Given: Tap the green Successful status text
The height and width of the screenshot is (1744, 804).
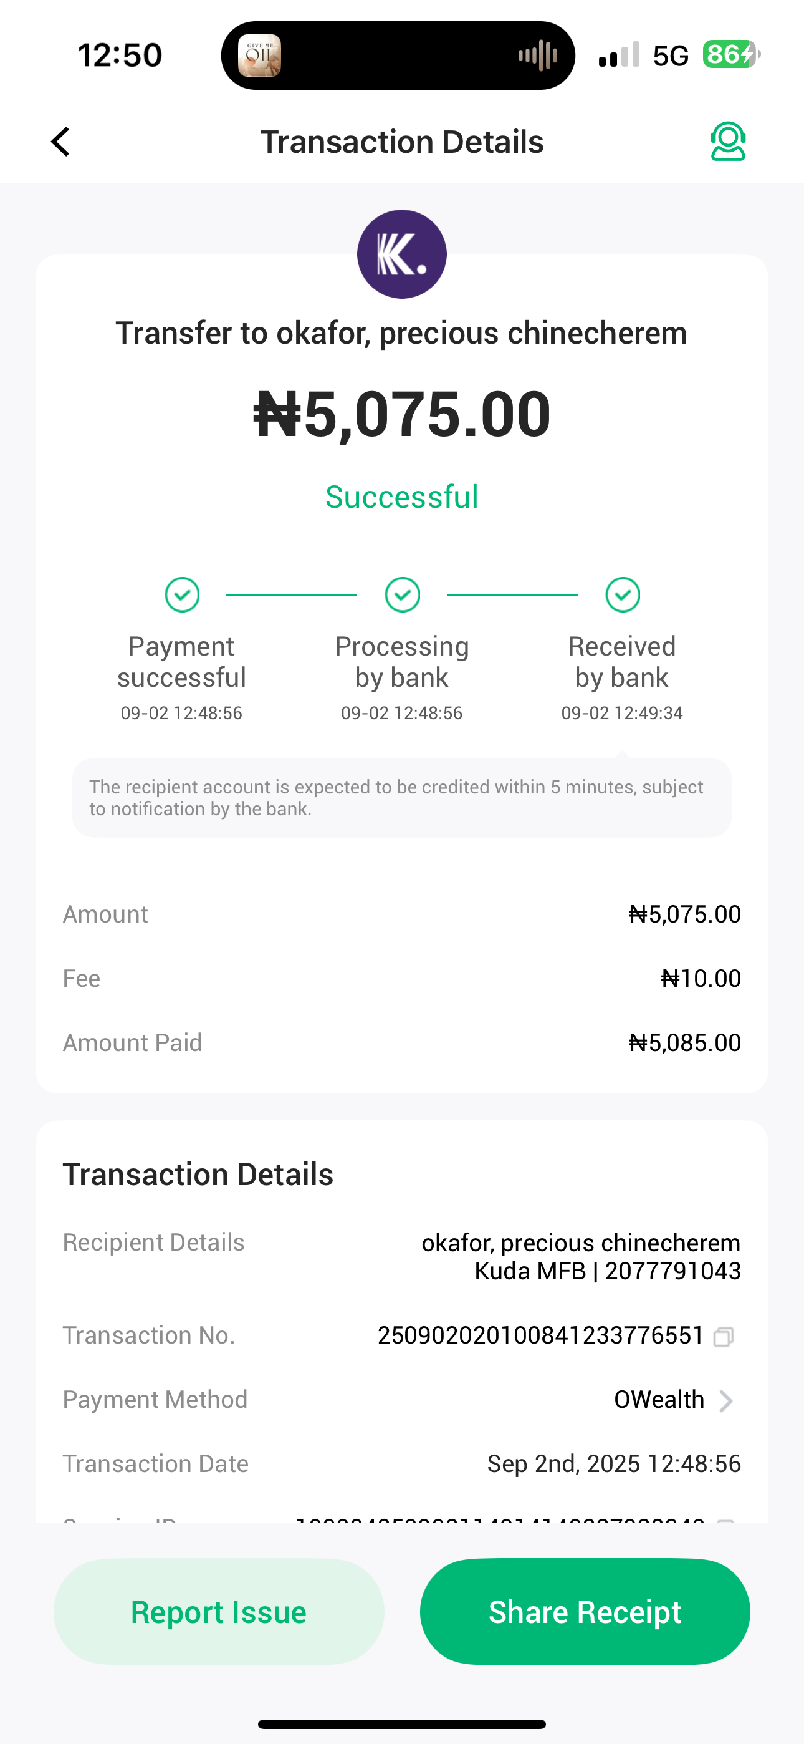Looking at the screenshot, I should point(402,497).
